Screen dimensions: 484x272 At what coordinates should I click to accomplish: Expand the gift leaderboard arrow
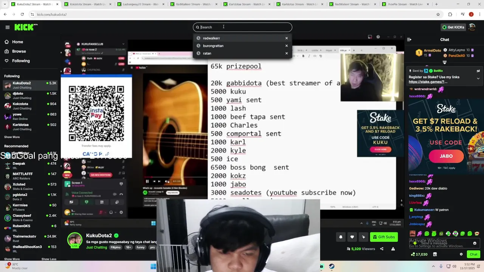[445, 62]
